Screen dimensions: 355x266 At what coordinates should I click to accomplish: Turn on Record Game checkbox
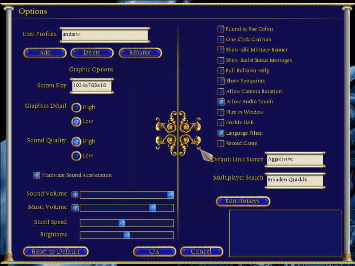[221, 144]
